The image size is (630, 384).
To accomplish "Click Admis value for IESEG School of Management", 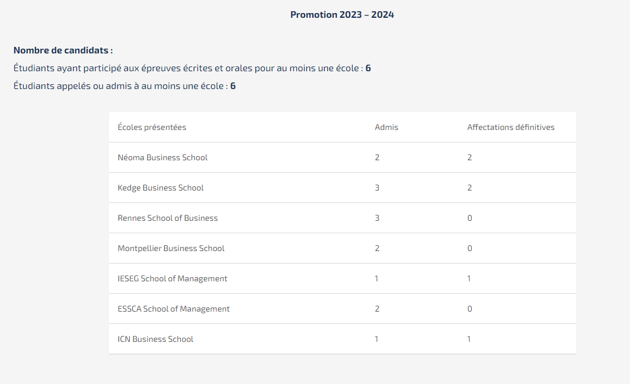I will (x=376, y=278).
